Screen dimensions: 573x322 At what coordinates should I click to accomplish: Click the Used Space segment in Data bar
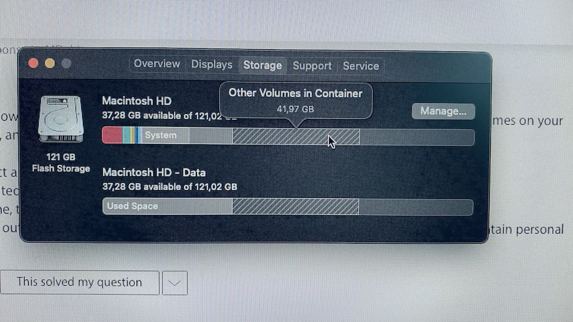click(x=167, y=206)
